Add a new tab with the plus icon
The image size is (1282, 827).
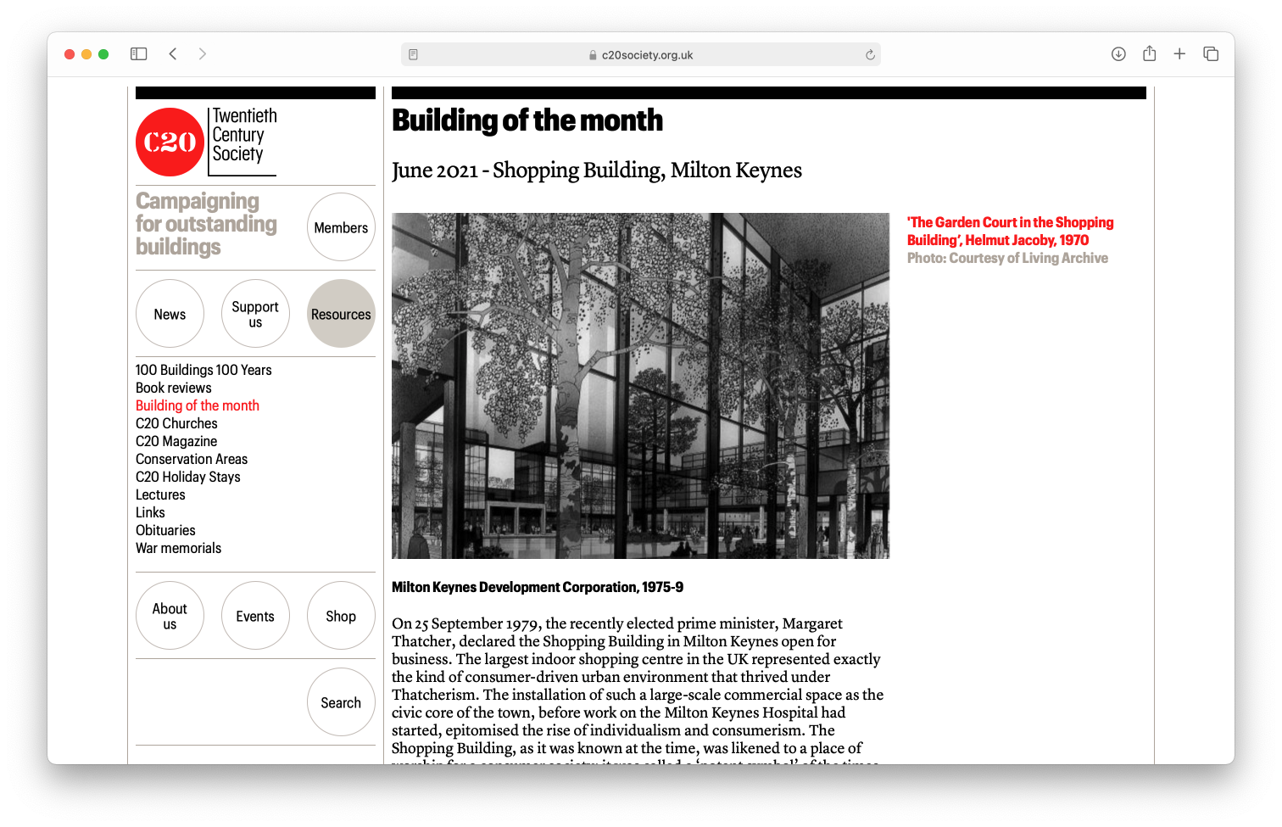[1179, 54]
